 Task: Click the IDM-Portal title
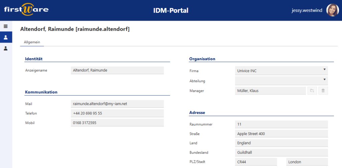[171, 10]
